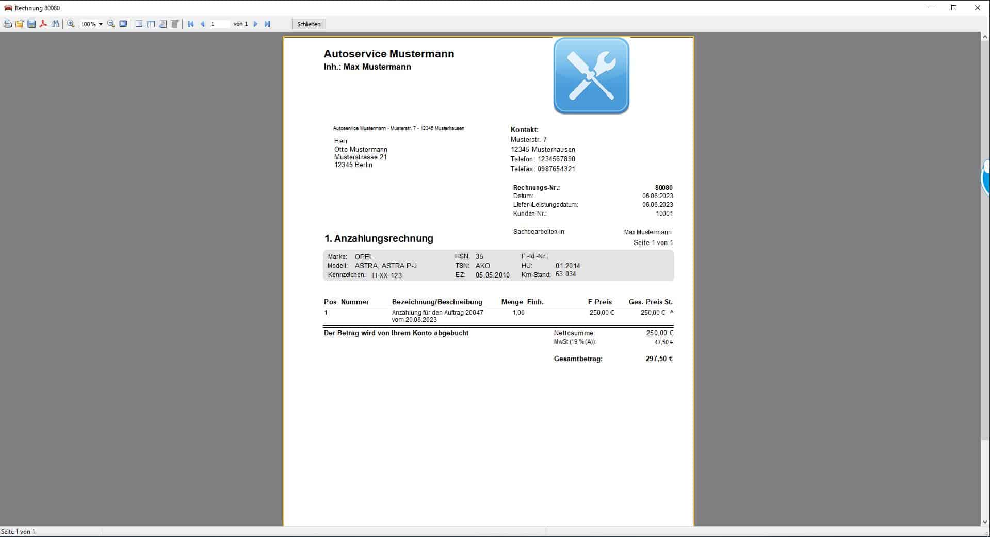Click the edit page icon in toolbar
990x537 pixels.
pyautogui.click(x=175, y=24)
